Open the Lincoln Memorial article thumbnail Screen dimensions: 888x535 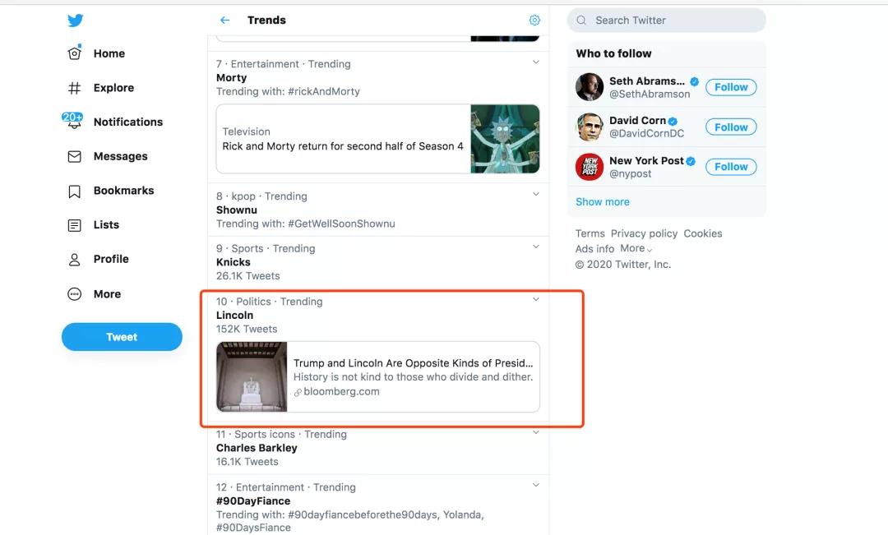252,376
